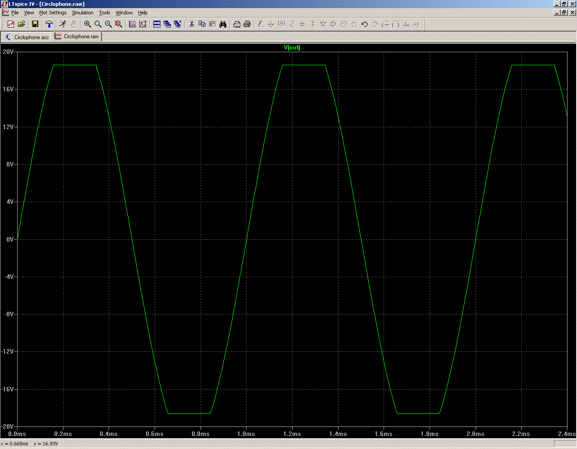Click the Rotate component icon
The height and width of the screenshot is (449, 577).
(385, 24)
